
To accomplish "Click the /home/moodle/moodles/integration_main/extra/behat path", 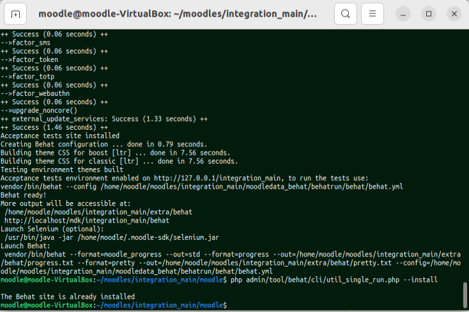I will pyautogui.click(x=98, y=212).
